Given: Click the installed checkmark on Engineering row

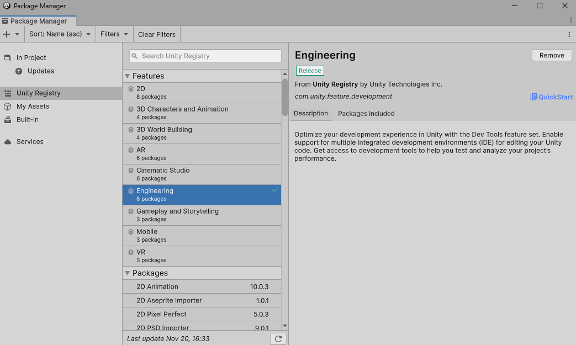Looking at the screenshot, I should [x=275, y=190].
